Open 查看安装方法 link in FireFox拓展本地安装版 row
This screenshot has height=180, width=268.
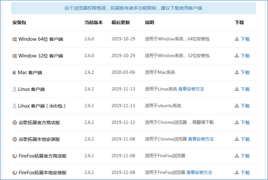[199, 173]
